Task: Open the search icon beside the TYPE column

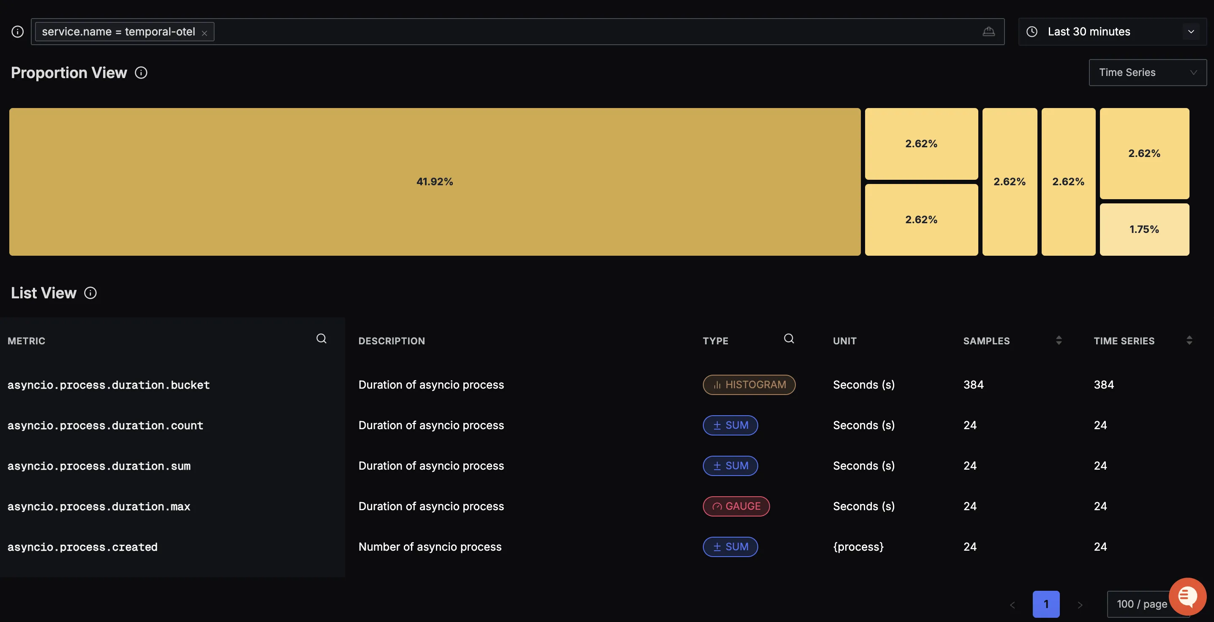Action: pos(789,338)
